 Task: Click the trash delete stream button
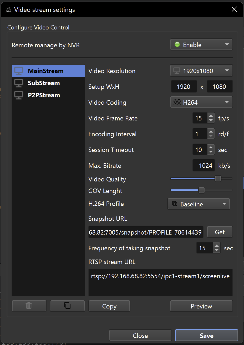[x=29, y=306]
